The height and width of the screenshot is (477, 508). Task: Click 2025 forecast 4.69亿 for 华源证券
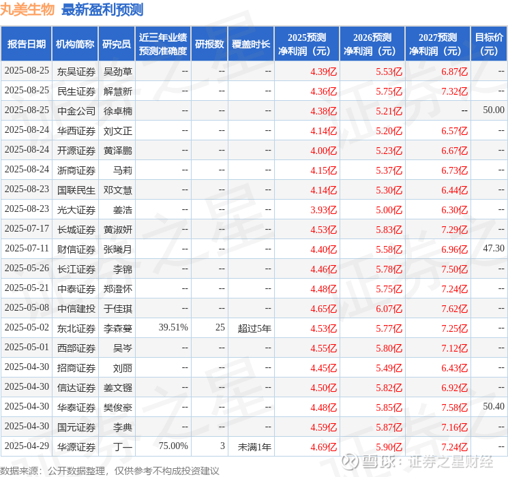(x=323, y=447)
